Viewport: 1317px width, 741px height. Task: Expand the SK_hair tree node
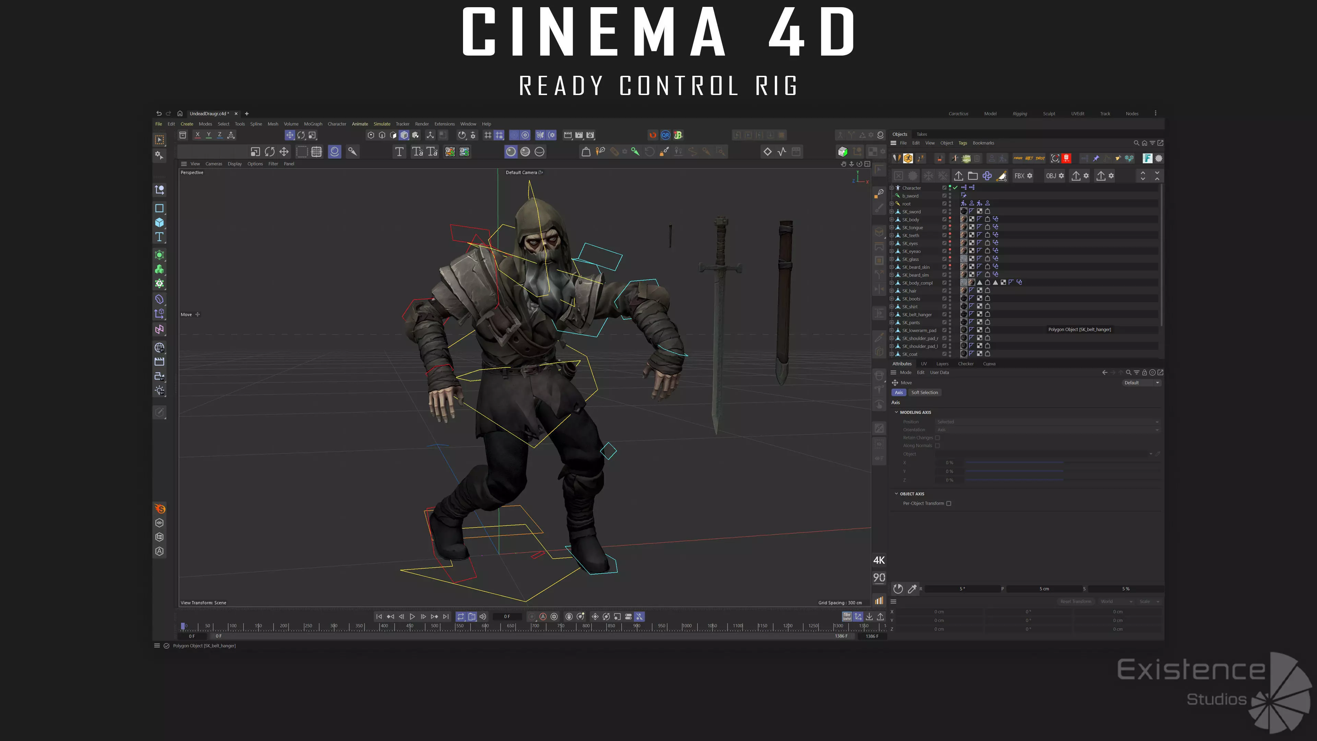coord(892,291)
